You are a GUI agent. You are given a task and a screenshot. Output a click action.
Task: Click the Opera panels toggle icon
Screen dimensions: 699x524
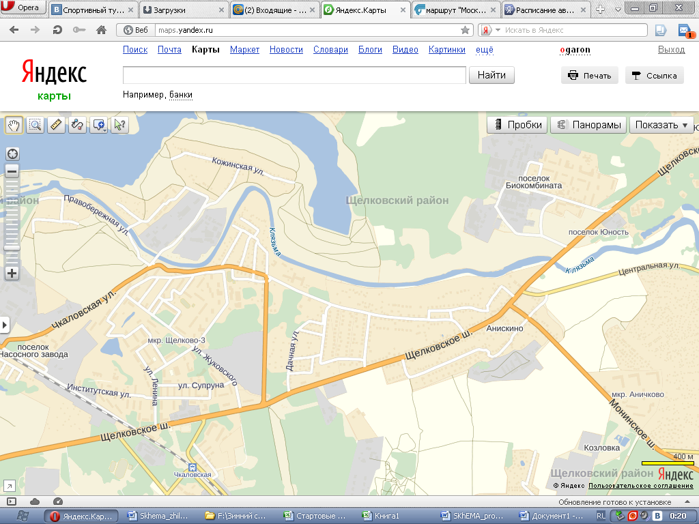(12, 501)
